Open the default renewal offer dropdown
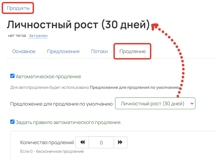This screenshot has height=162, width=216. [155, 103]
